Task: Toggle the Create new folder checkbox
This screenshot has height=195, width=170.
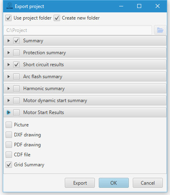Action: tap(57, 18)
